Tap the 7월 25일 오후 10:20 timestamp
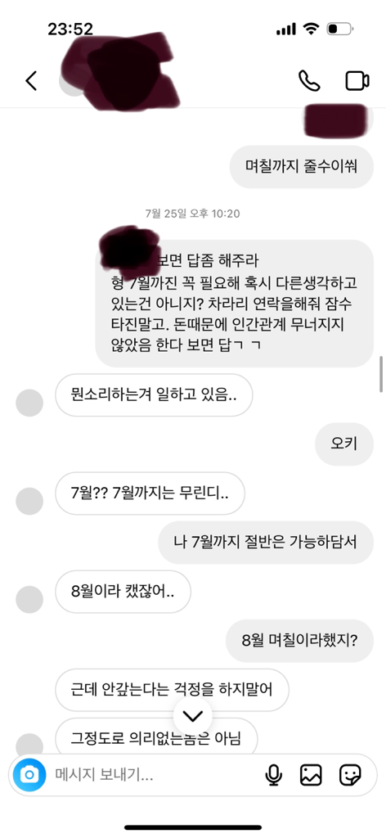 [193, 214]
